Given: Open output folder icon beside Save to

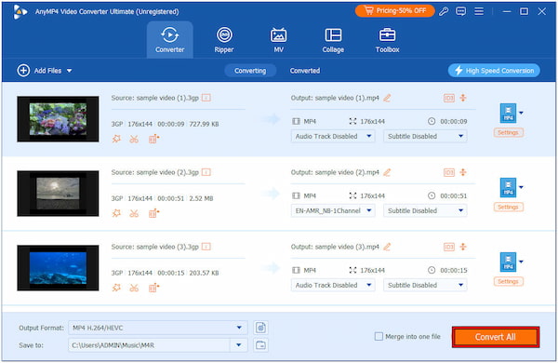Looking at the screenshot, I should [x=260, y=344].
